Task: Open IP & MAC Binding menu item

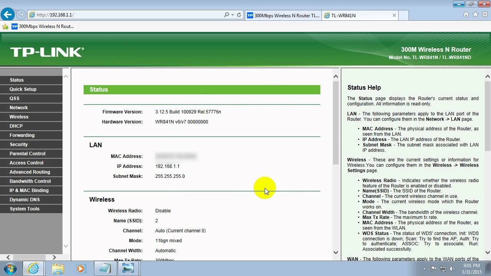Action: click(x=31, y=190)
